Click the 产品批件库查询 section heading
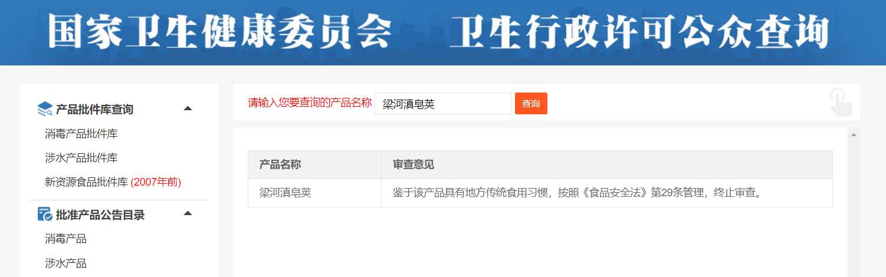Screen dimensions: 886x277 94,109
